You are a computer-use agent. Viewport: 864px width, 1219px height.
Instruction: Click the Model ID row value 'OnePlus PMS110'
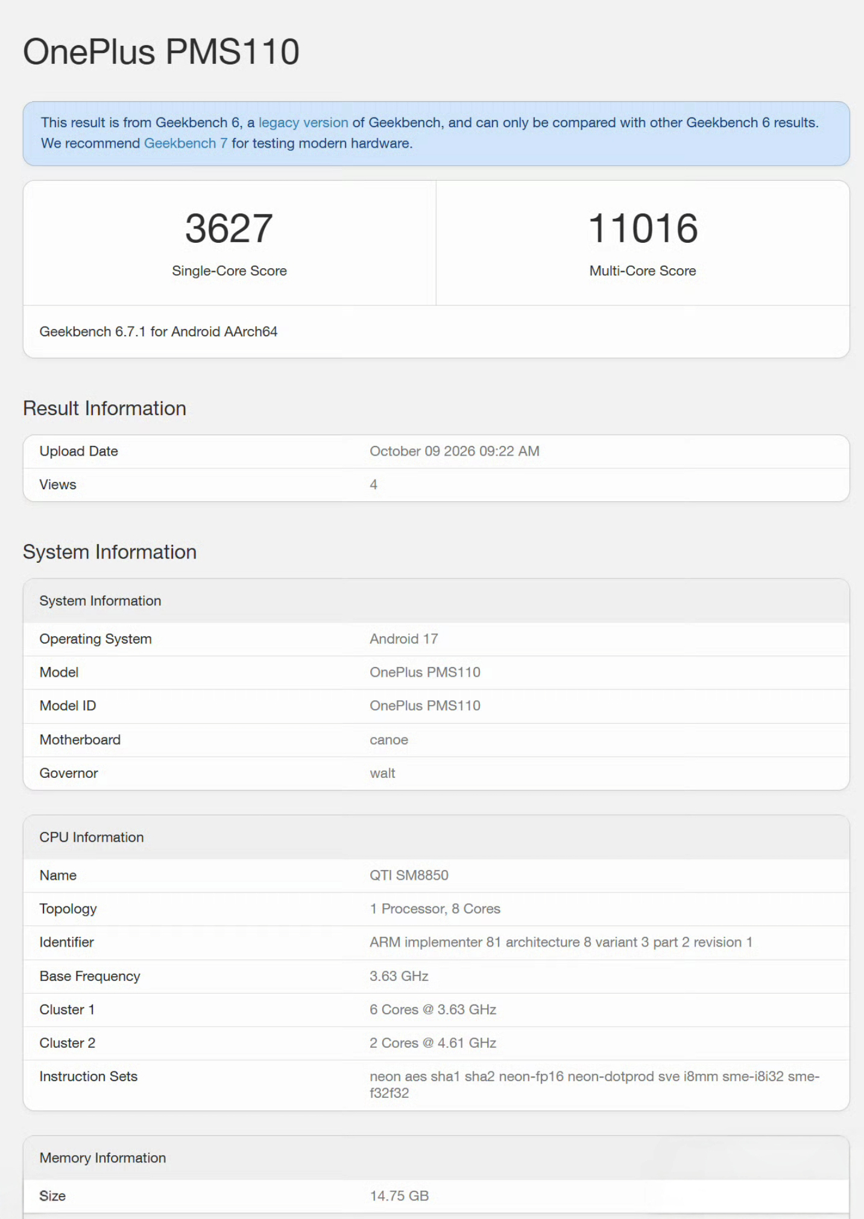click(425, 706)
